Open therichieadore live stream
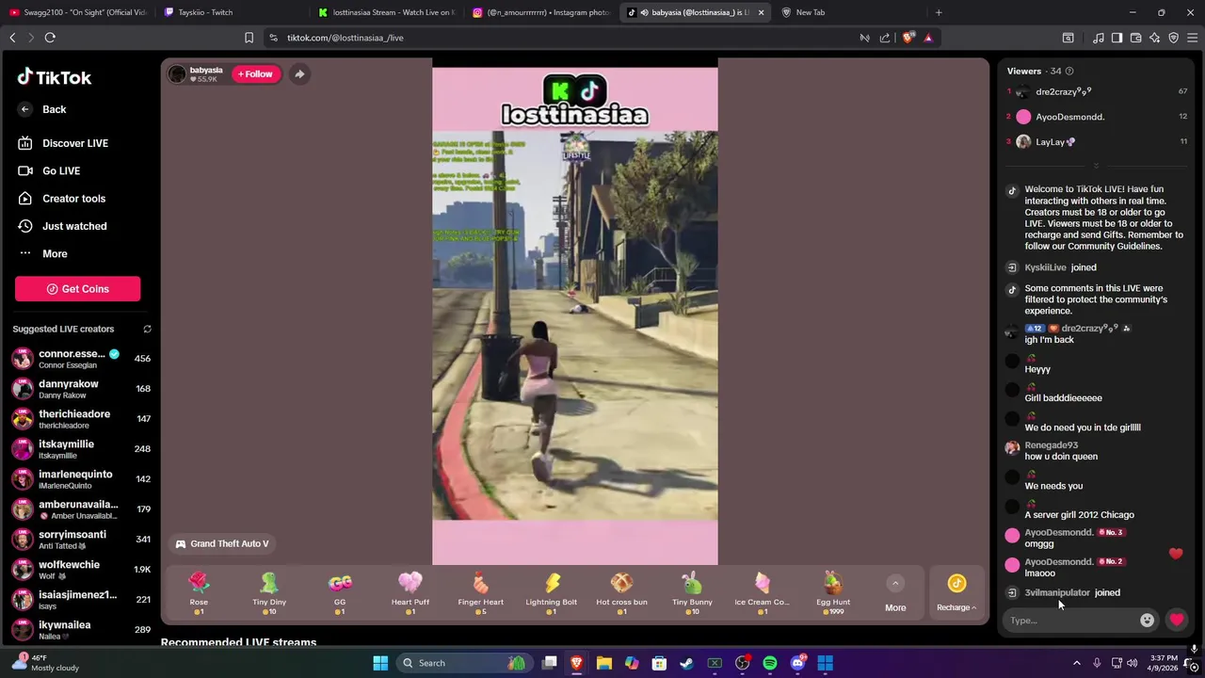 [80, 419]
